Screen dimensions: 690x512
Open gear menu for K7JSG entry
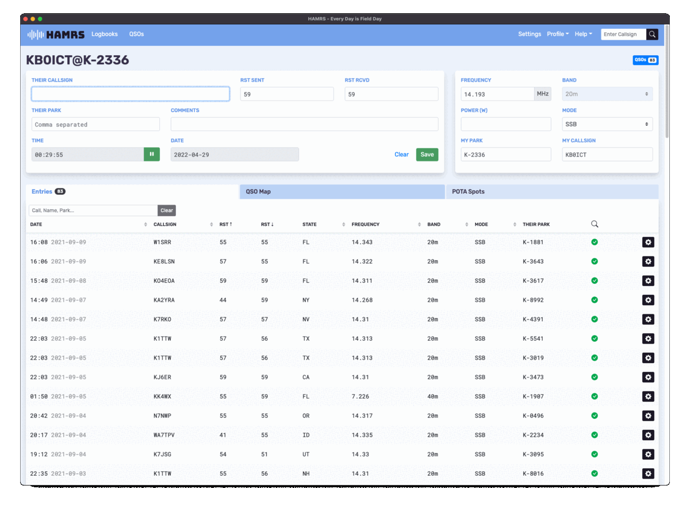[x=648, y=455]
